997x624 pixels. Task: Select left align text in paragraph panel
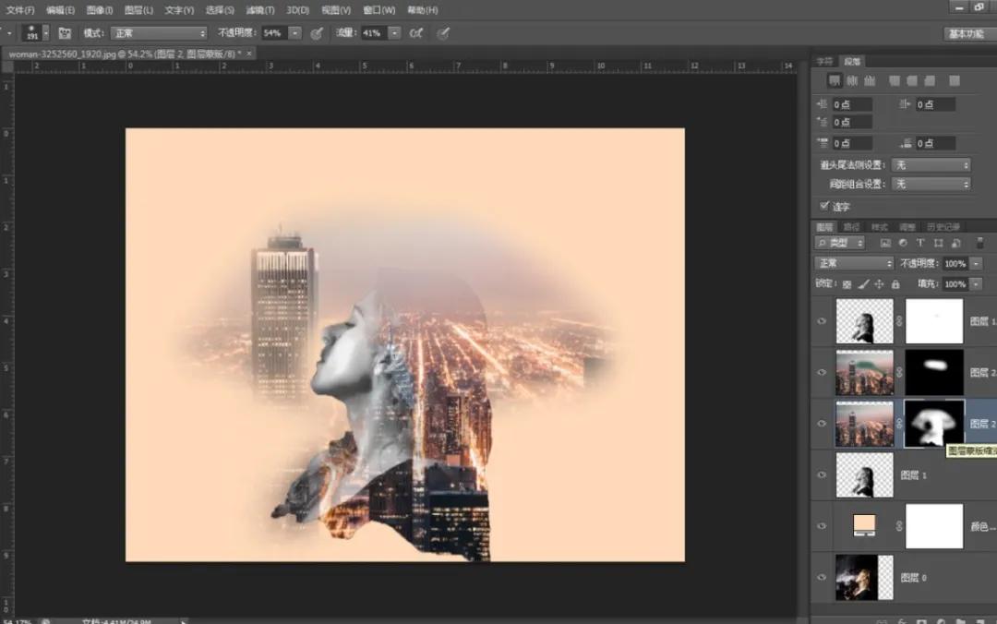[835, 81]
